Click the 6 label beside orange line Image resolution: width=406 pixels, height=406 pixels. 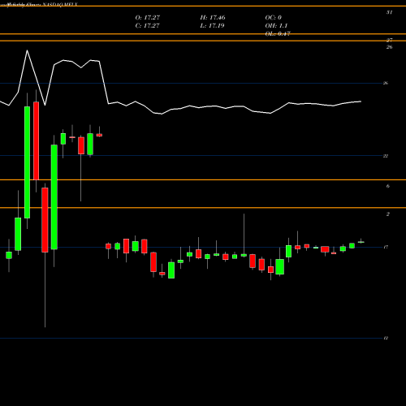click(x=388, y=186)
